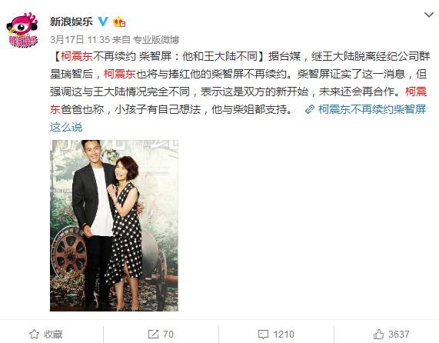Open reposts showing count 70
The width and height of the screenshot is (439, 343).
point(168,334)
